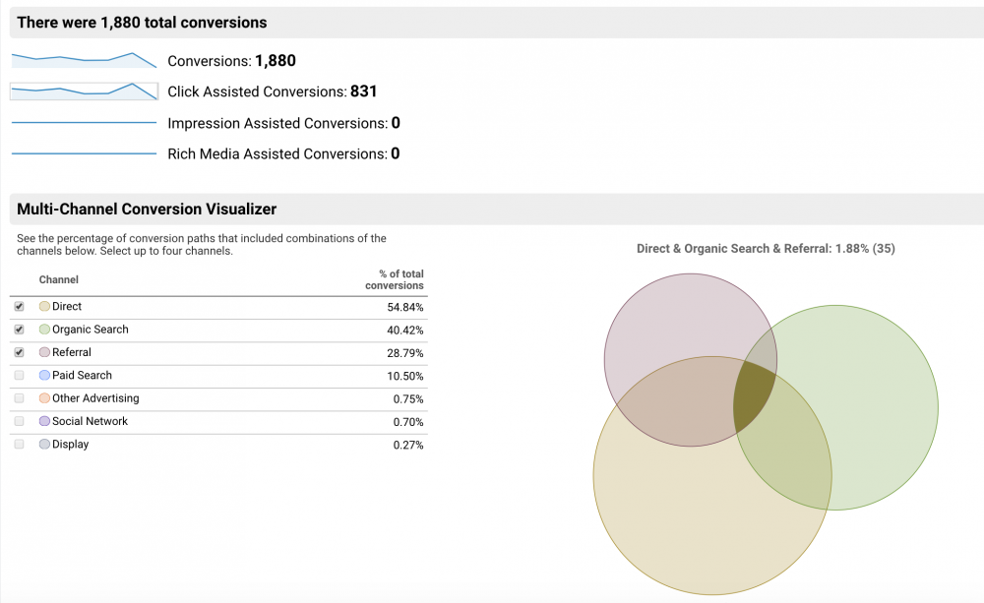
Task: Click the Channel column header
Action: pyautogui.click(x=59, y=279)
